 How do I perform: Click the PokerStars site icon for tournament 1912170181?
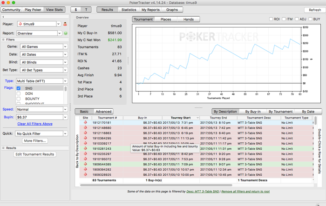click(85, 123)
